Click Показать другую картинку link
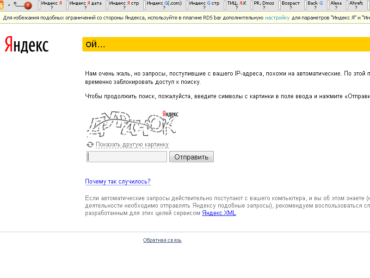The image size is (370, 278). (132, 145)
